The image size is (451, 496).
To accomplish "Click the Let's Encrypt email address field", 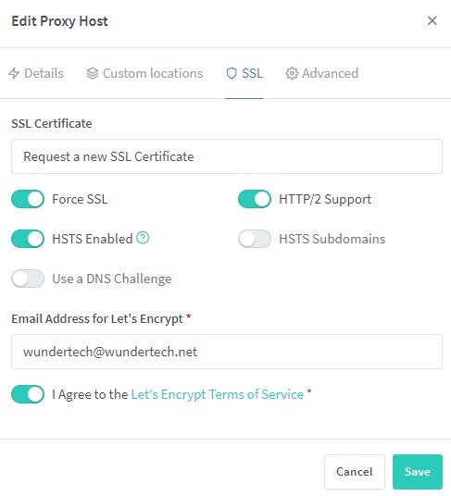I will click(227, 352).
